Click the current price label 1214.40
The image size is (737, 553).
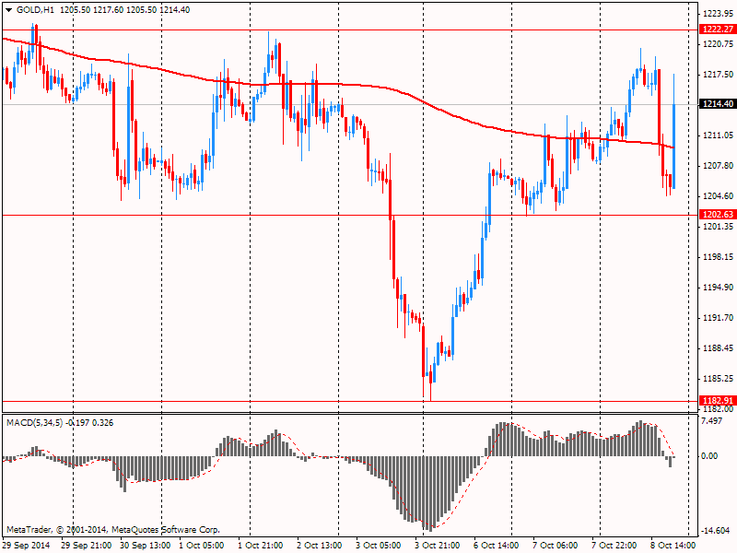tap(718, 104)
